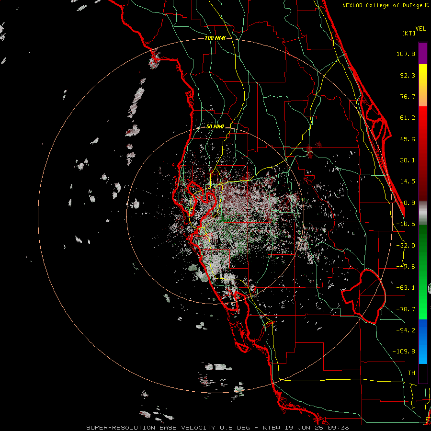Click the Super-Resolution Base Velocity caption

[217, 428]
